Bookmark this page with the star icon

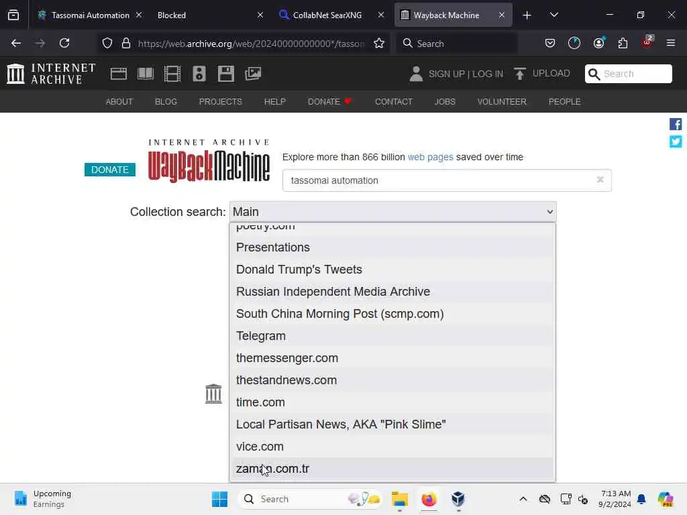(379, 43)
